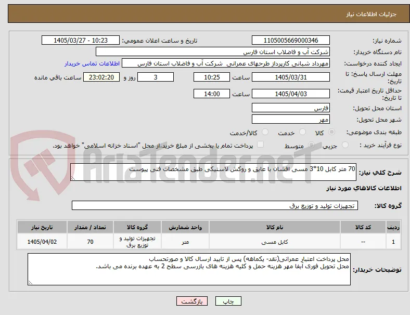Image resolution: width=410 pixels, height=315 pixels.
Task: Select the جزیی purchase type radio
Action: point(345,145)
